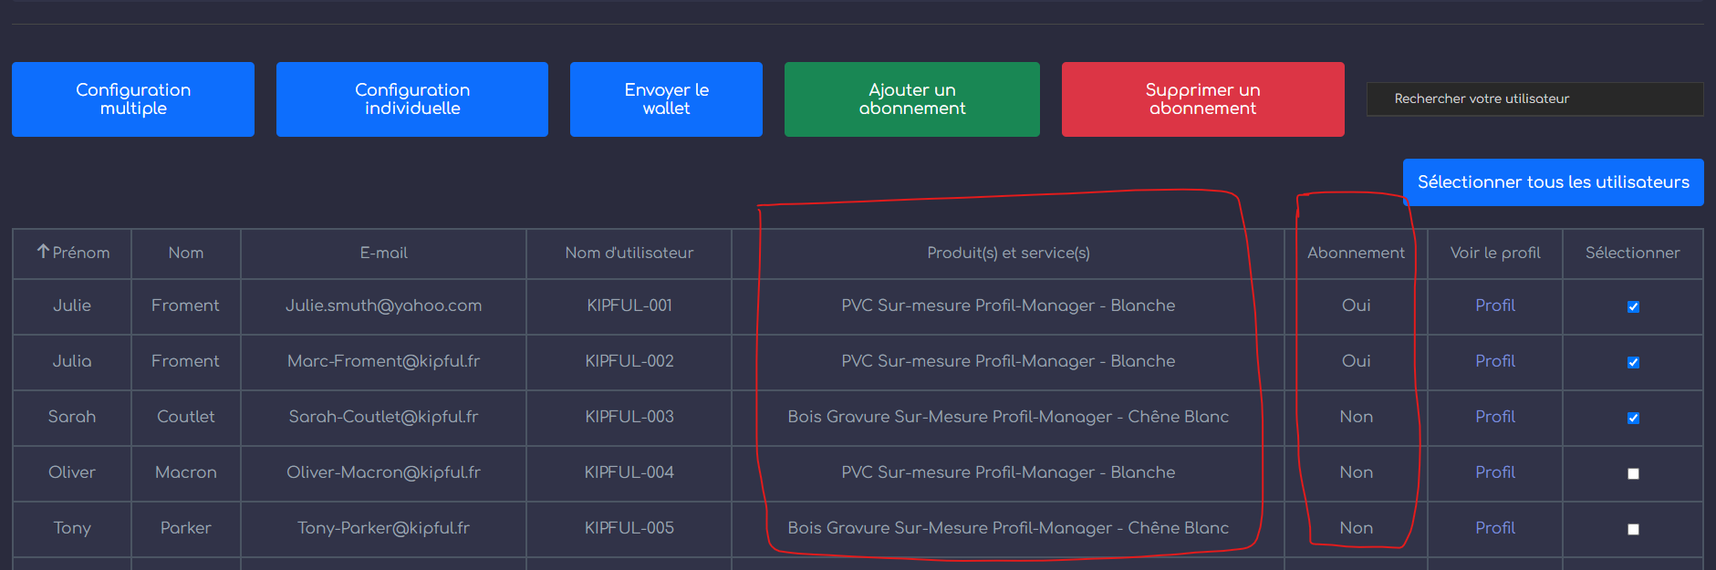Sort the table by the Prénom arrow
The height and width of the screenshot is (570, 1716).
point(43,252)
